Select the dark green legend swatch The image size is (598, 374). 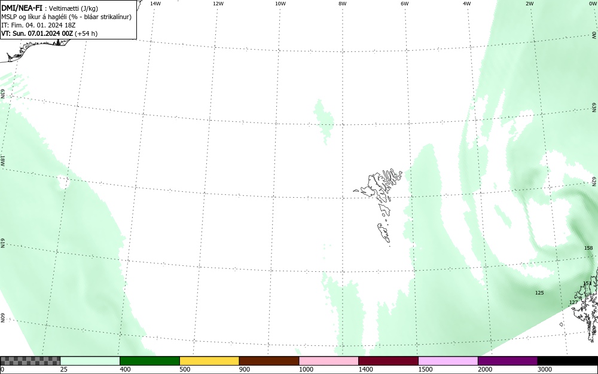pyautogui.click(x=149, y=361)
